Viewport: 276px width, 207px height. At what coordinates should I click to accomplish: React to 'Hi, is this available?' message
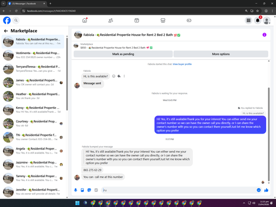click(114, 76)
